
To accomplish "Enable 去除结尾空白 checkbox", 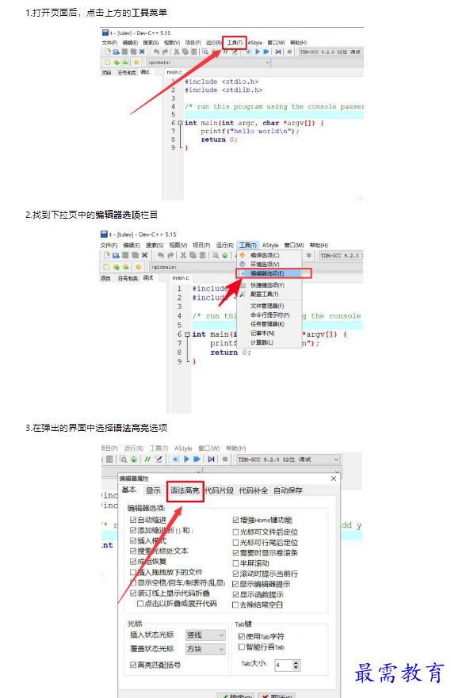I will click(x=236, y=605).
